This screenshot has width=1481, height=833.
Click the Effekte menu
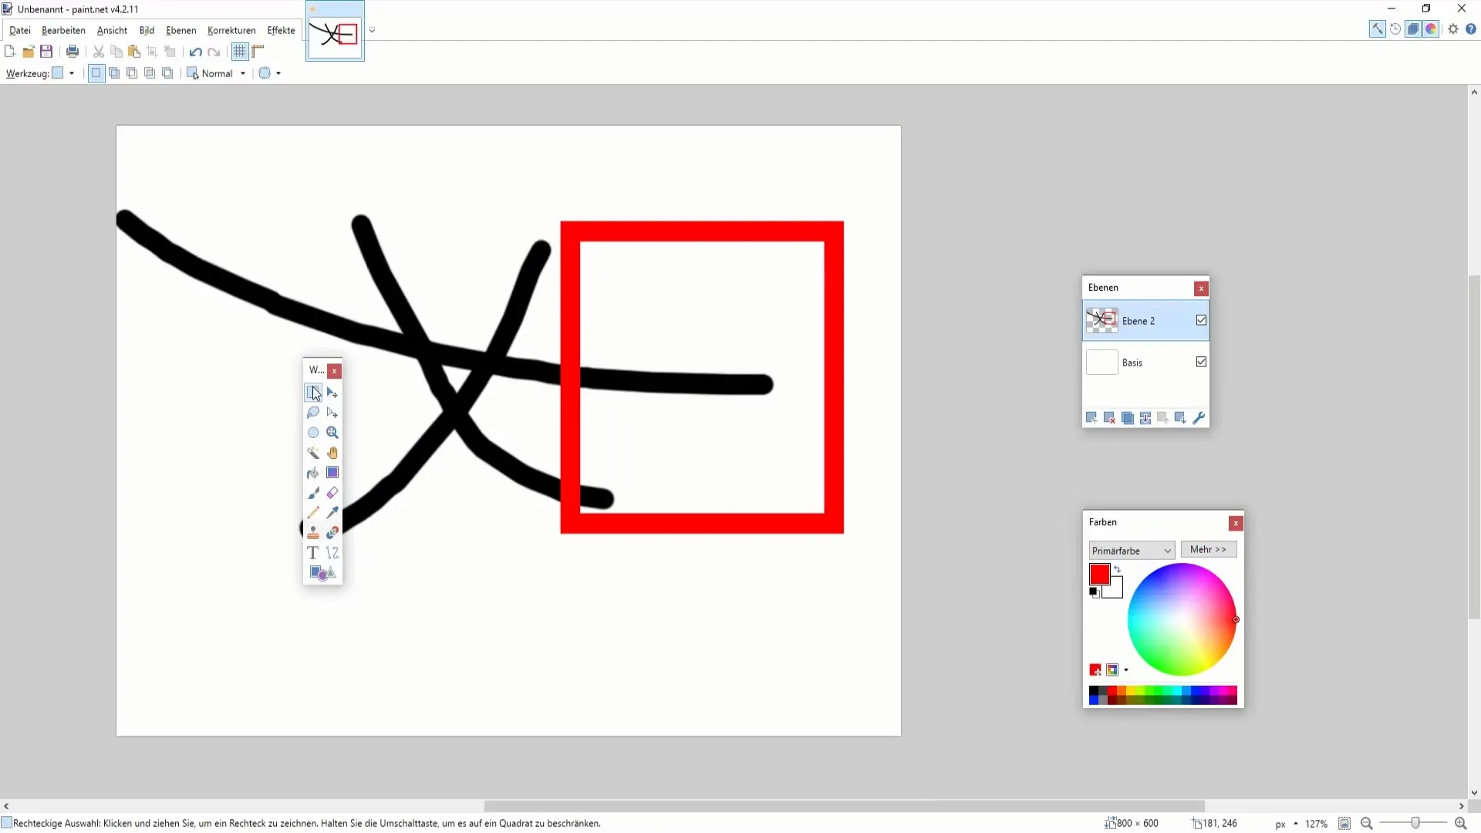(x=281, y=29)
